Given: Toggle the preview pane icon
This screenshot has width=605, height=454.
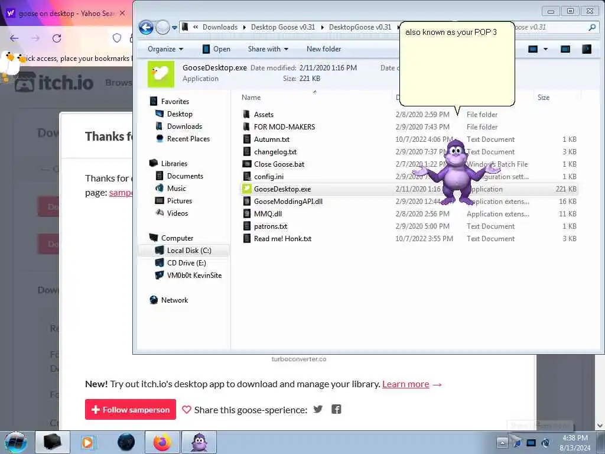Looking at the screenshot, I should click(565, 49).
